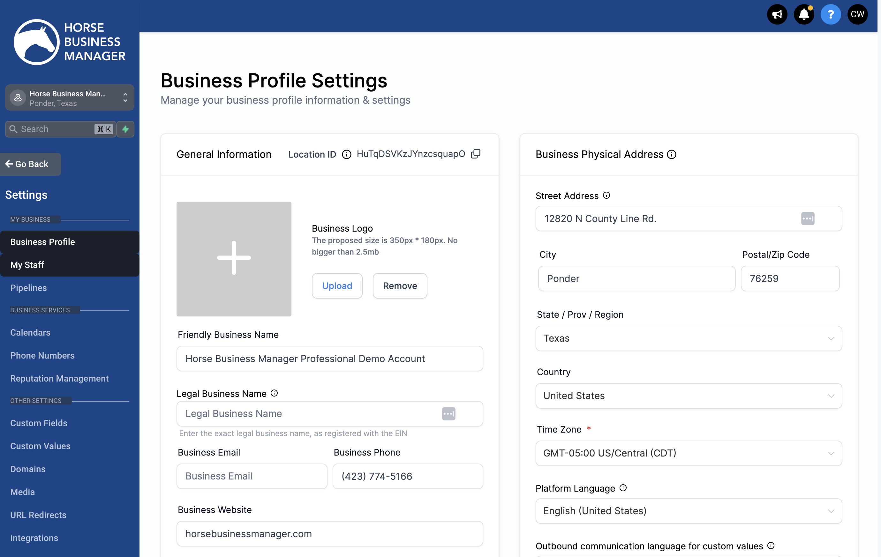
Task: Click the Go Back button
Action: [x=30, y=164]
